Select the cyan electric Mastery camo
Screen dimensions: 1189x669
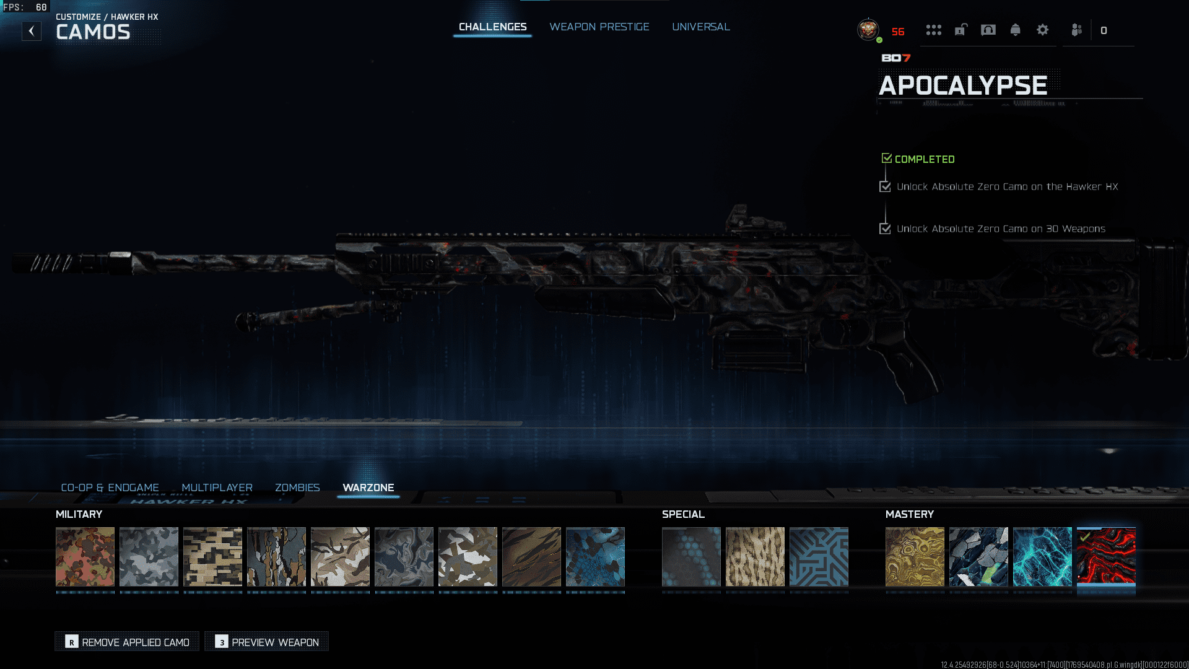pyautogui.click(x=1043, y=557)
